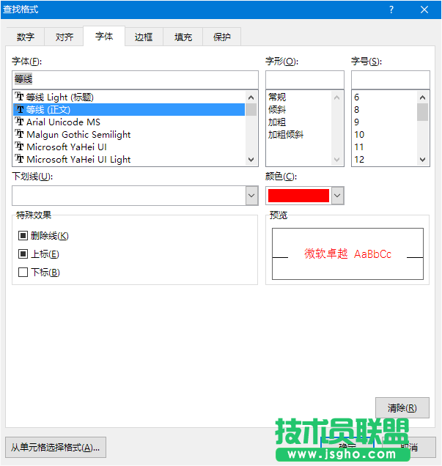The width and height of the screenshot is (442, 466).
Task: Select 加粗 in font style list
Action: (277, 122)
